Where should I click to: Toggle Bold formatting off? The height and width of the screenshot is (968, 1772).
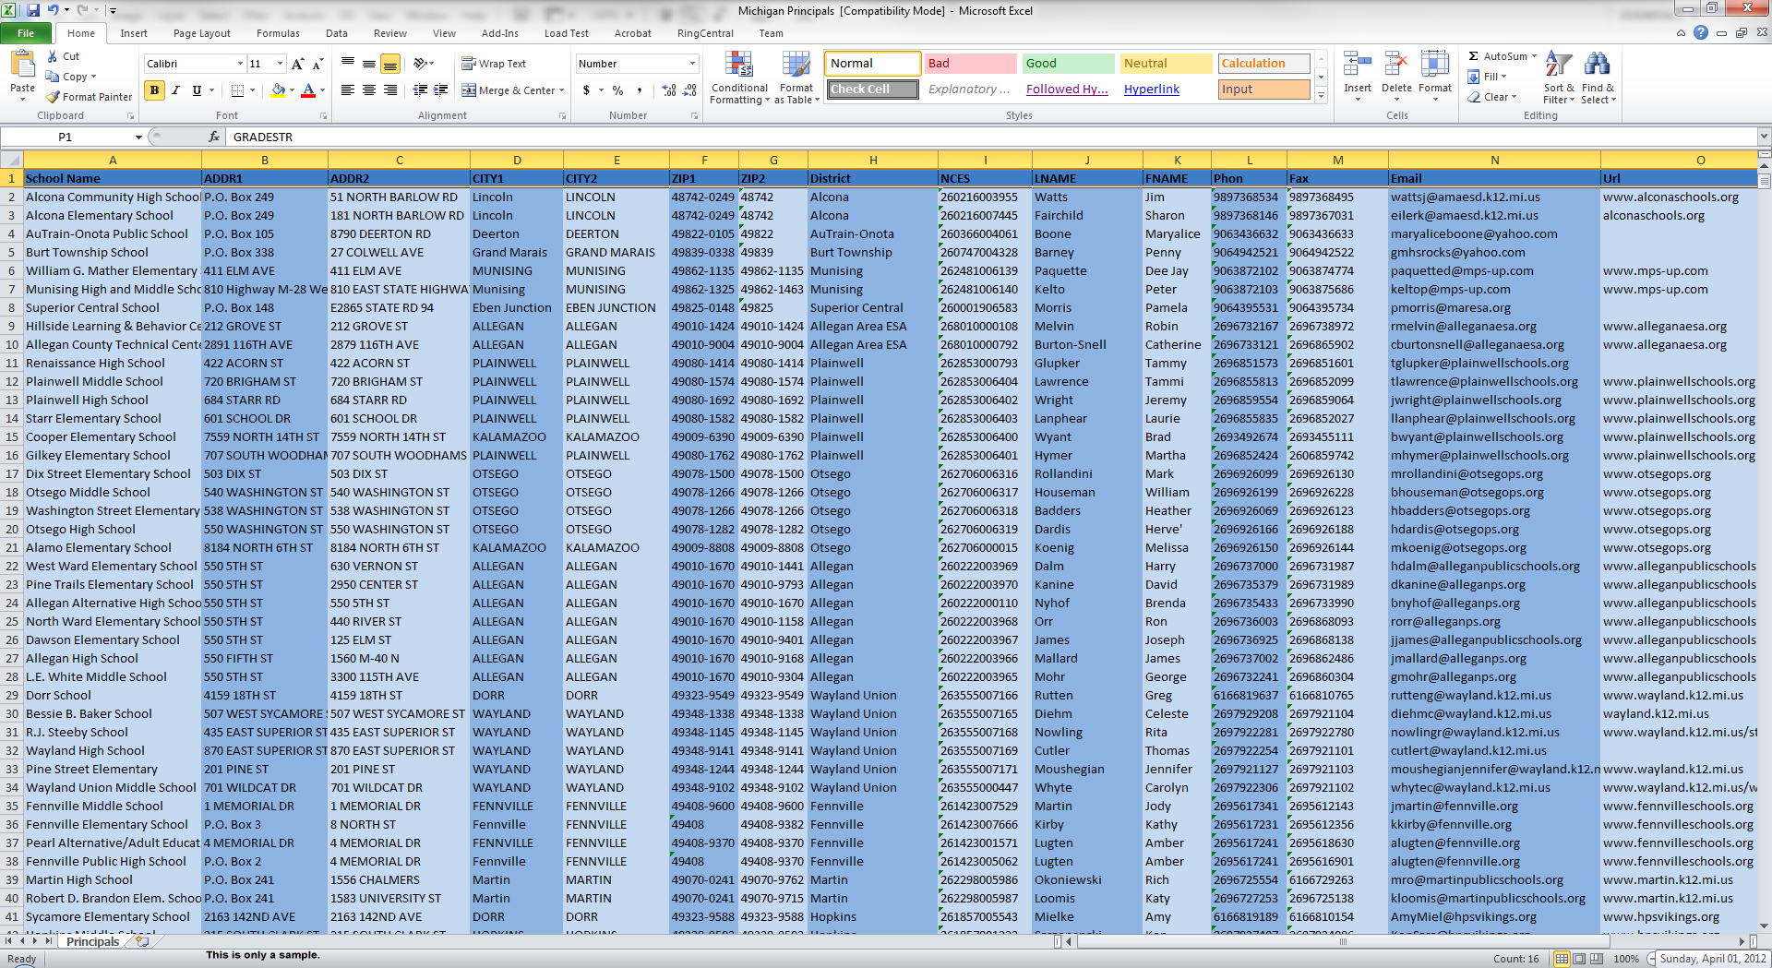pos(154,90)
